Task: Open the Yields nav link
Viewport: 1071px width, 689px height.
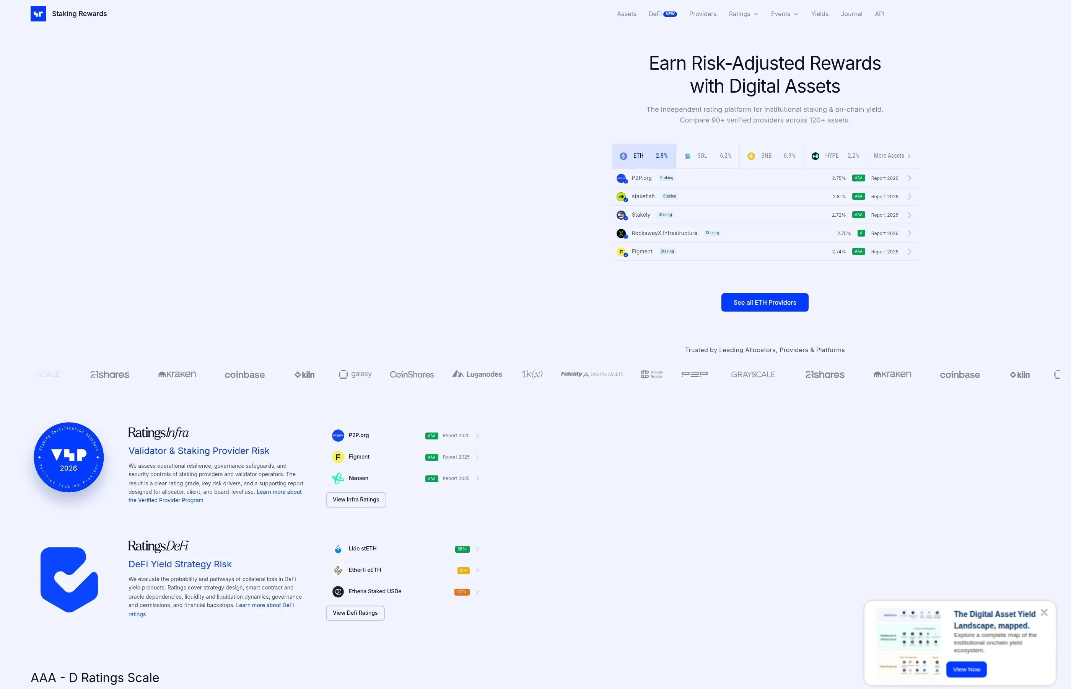Action: [x=820, y=14]
